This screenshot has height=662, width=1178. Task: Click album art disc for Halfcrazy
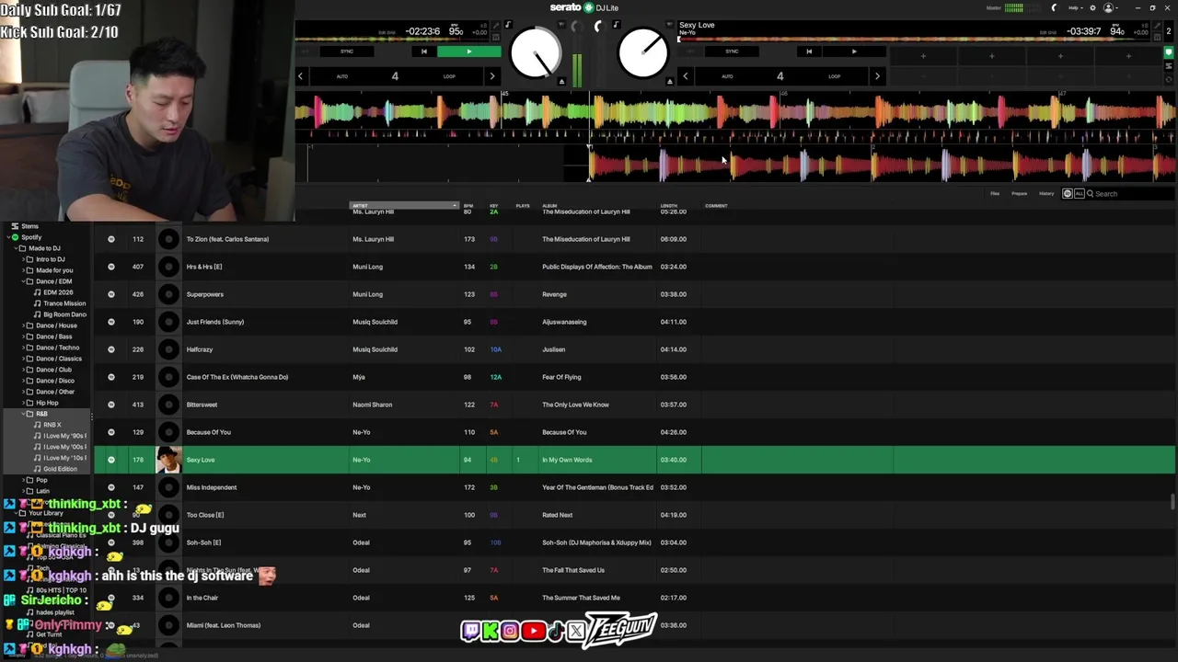pyautogui.click(x=168, y=349)
